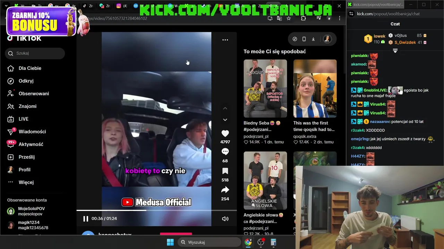The width and height of the screenshot is (444, 249).
Task: Click the emejz1ng username in chat
Action: (x=360, y=139)
